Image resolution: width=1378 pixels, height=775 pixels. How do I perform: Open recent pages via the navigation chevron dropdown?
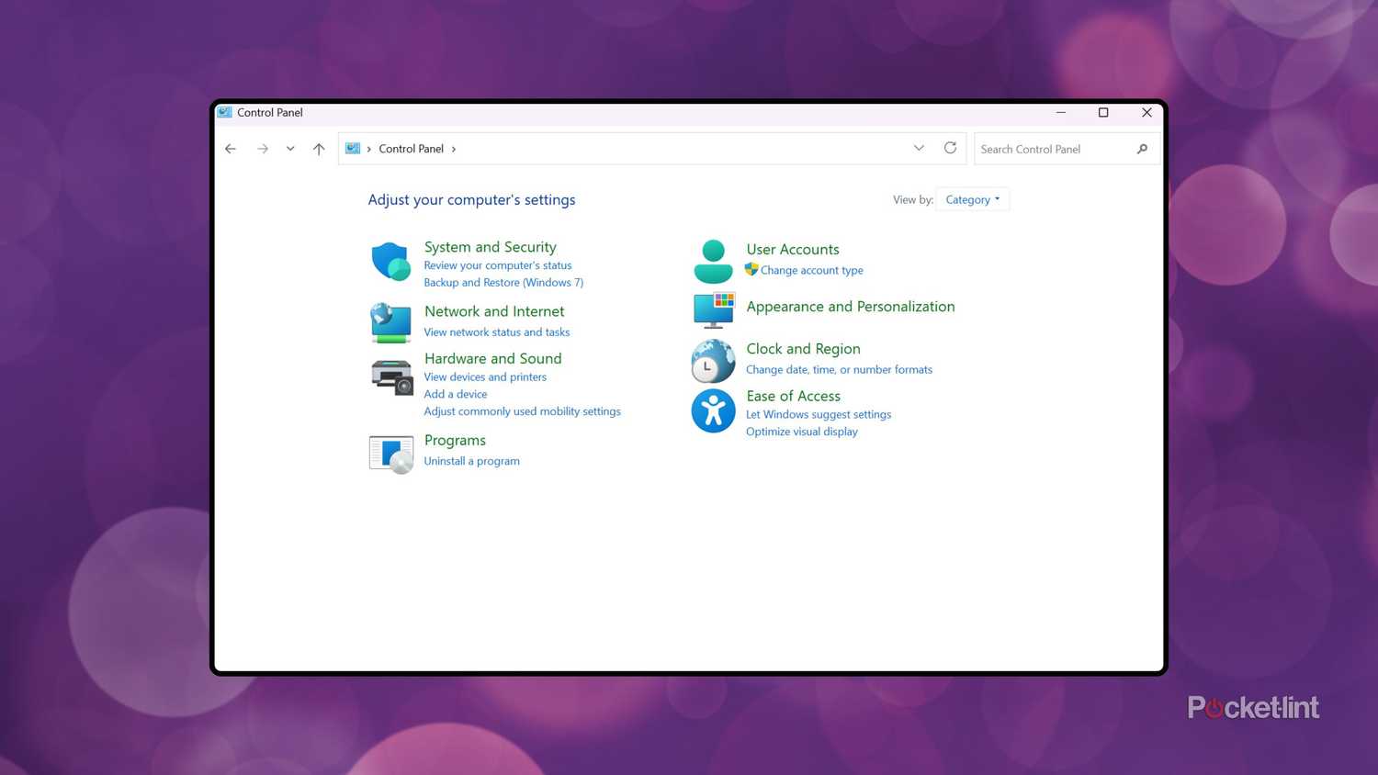[x=290, y=148]
